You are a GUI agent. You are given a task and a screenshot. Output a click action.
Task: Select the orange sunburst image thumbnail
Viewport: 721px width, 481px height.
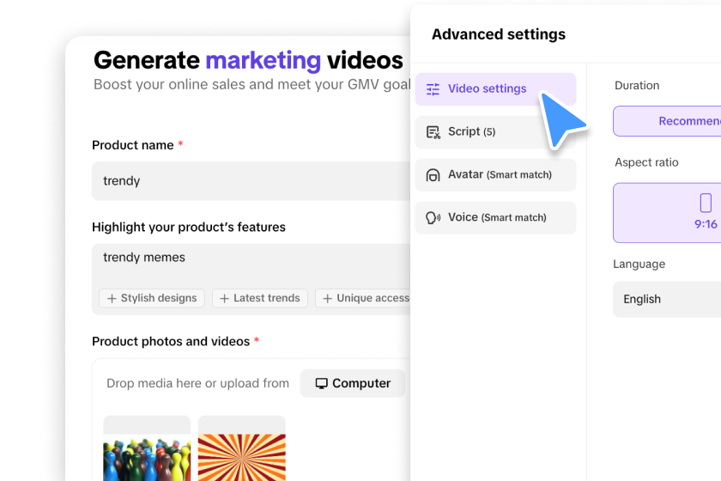(x=241, y=448)
